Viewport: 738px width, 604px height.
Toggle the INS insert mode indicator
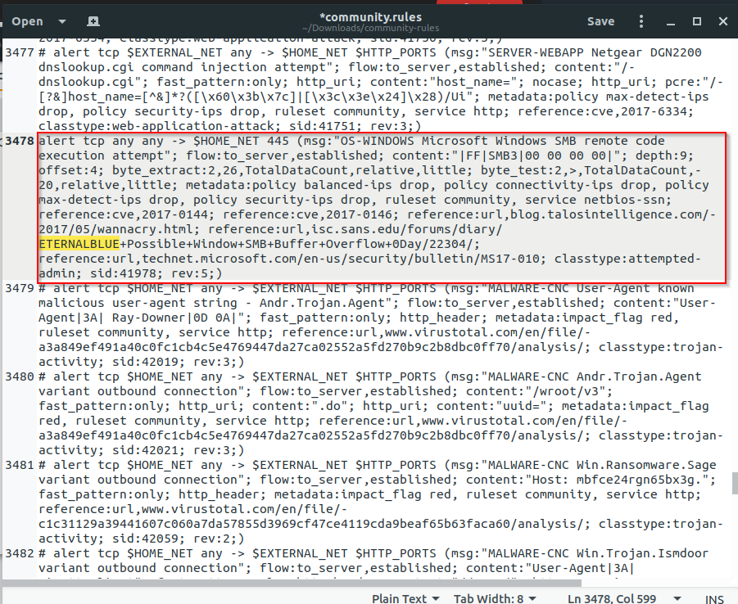point(714,599)
